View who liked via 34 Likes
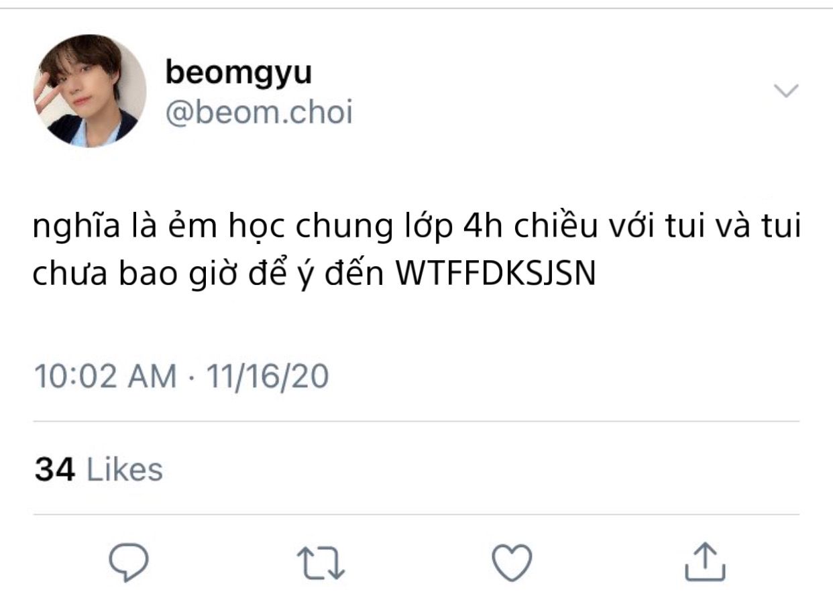Viewport: 833px width, 604px height. click(x=99, y=469)
